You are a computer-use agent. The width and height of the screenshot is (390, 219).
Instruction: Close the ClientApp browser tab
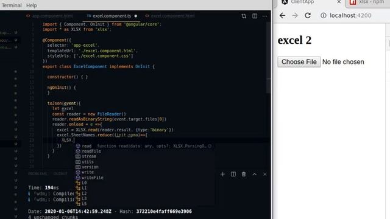click(x=339, y=2)
